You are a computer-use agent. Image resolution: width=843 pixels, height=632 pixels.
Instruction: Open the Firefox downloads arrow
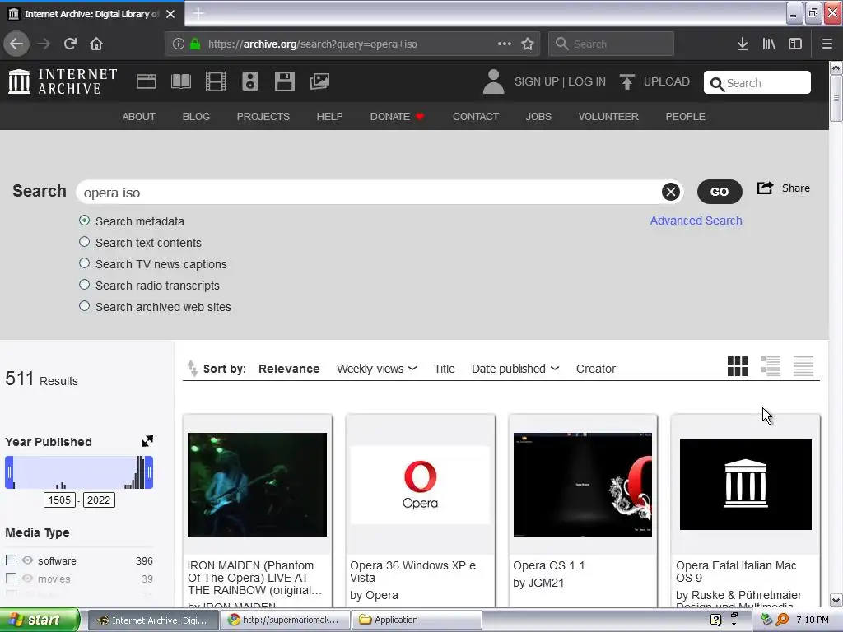(743, 44)
